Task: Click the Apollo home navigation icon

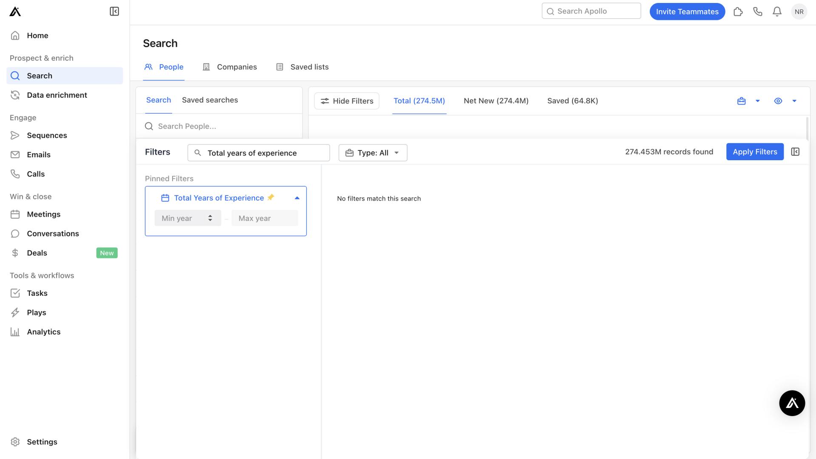Action: point(15,11)
